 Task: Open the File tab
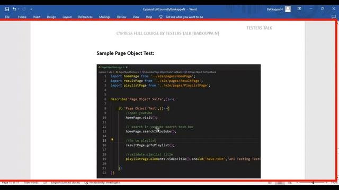point(7,17)
